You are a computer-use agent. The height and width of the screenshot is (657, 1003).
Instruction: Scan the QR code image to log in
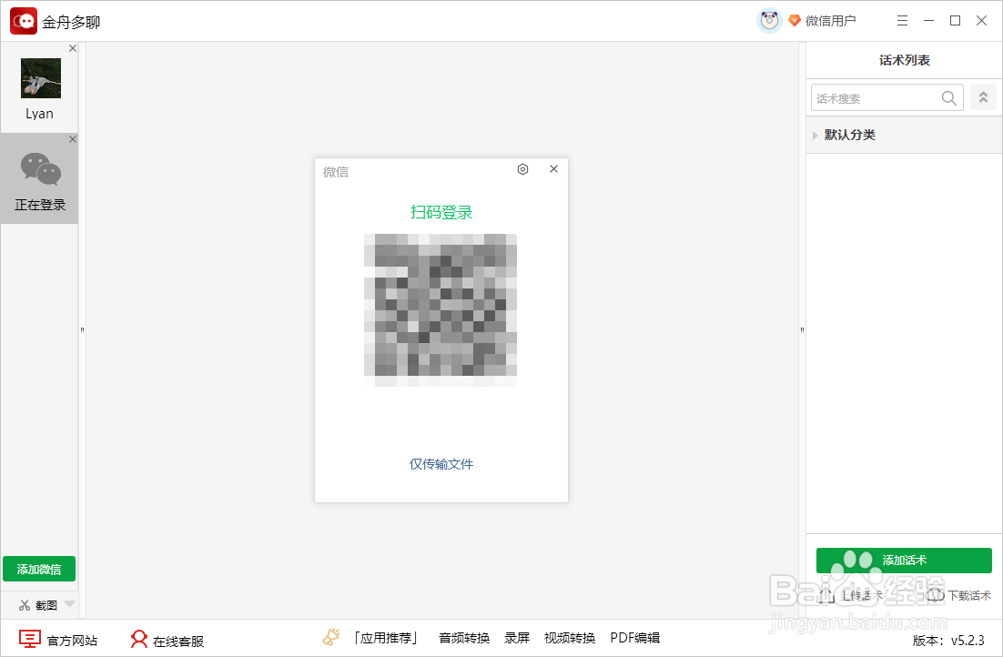(x=441, y=309)
